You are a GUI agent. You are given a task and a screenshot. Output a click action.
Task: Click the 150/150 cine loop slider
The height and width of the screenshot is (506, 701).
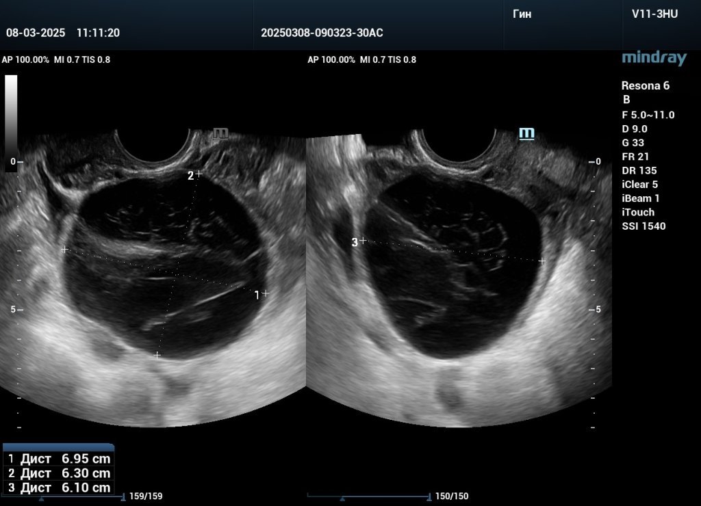pos(369,496)
